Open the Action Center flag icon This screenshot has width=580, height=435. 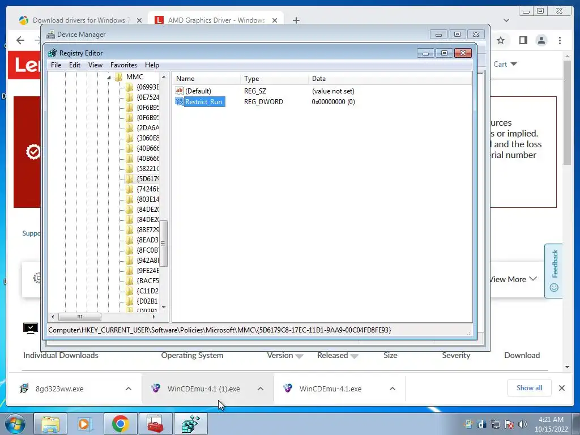[x=509, y=424]
